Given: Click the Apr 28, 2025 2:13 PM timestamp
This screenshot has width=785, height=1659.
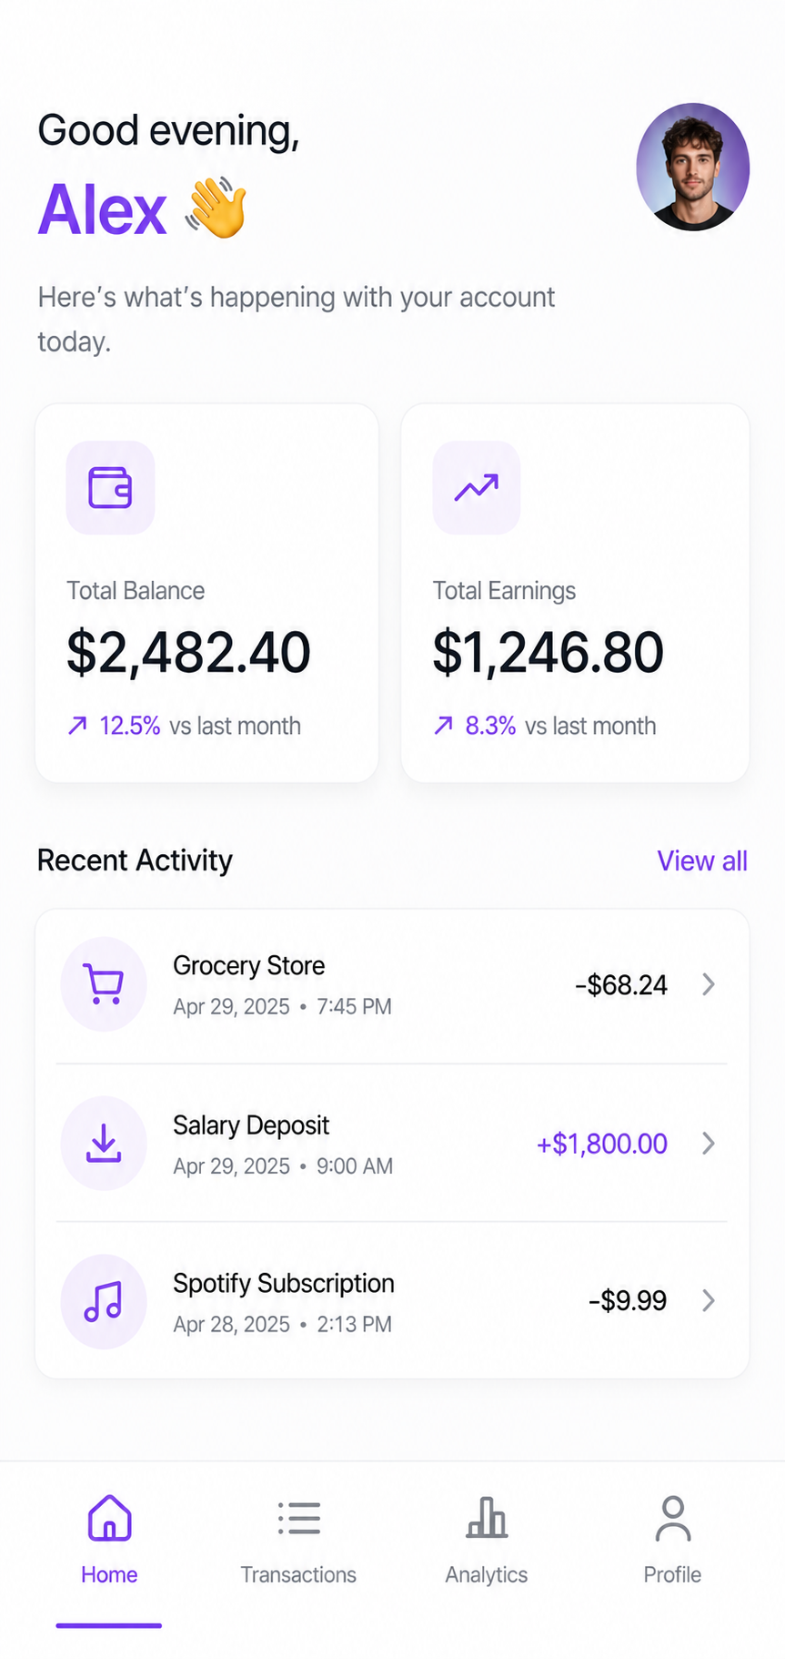Looking at the screenshot, I should (283, 1324).
